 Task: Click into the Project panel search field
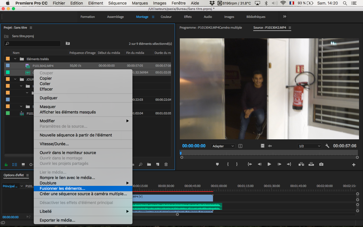coord(32,44)
